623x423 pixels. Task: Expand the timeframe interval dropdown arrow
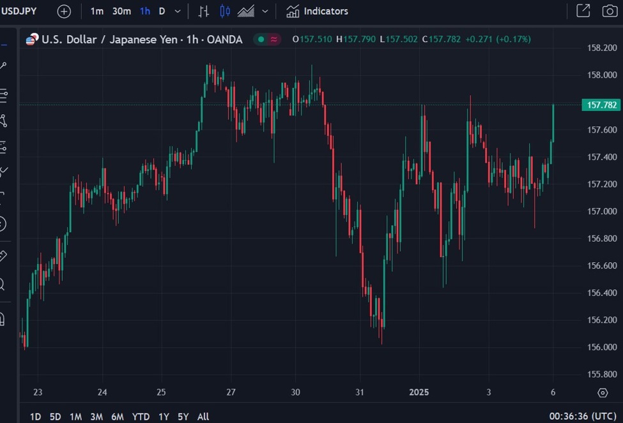point(178,11)
